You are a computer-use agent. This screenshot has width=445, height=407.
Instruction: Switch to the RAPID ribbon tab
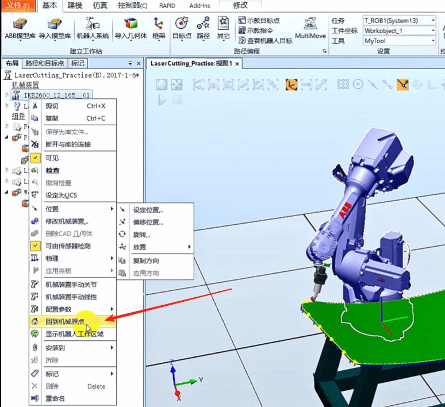tap(167, 6)
